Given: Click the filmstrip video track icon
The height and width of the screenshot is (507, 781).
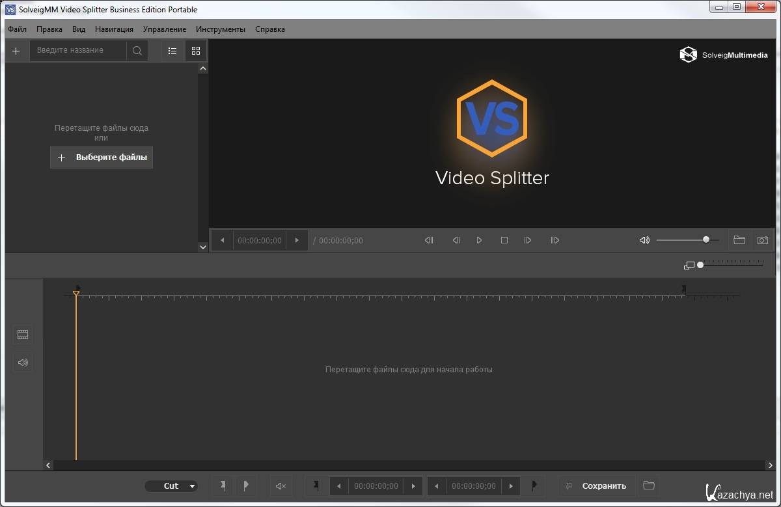Looking at the screenshot, I should point(23,335).
